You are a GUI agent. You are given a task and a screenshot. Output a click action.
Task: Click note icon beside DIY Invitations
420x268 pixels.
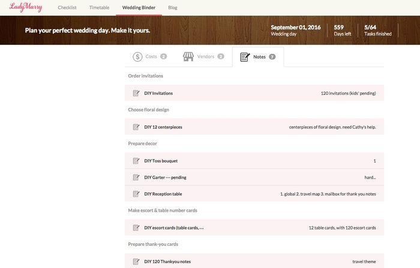pyautogui.click(x=136, y=94)
